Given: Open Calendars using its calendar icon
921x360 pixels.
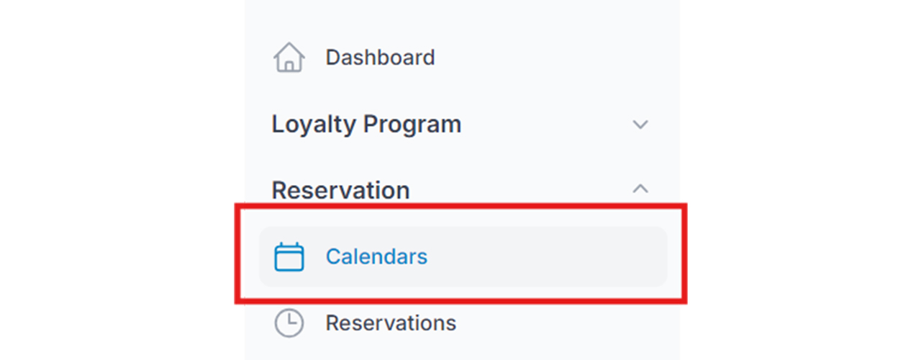Looking at the screenshot, I should click(x=289, y=256).
